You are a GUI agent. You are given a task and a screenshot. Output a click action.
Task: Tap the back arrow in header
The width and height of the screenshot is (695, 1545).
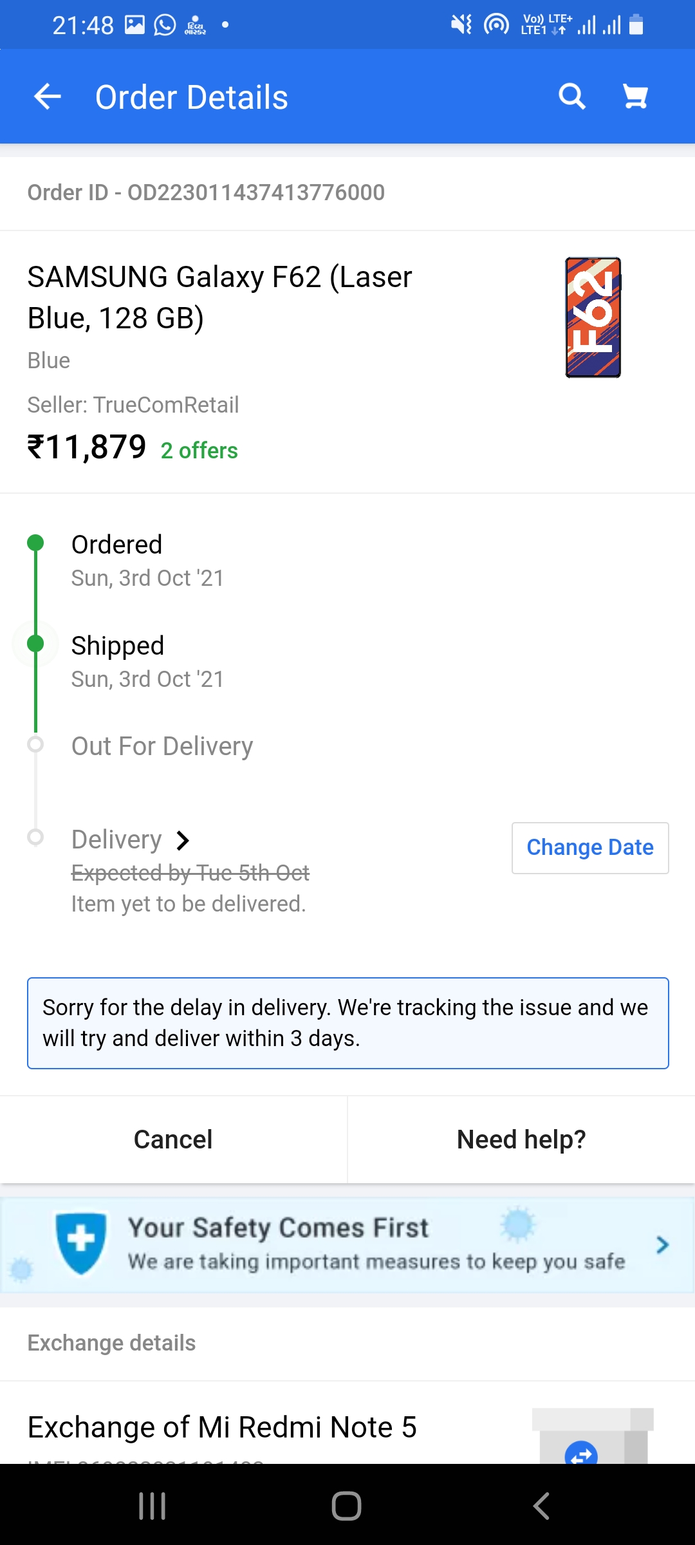click(48, 97)
